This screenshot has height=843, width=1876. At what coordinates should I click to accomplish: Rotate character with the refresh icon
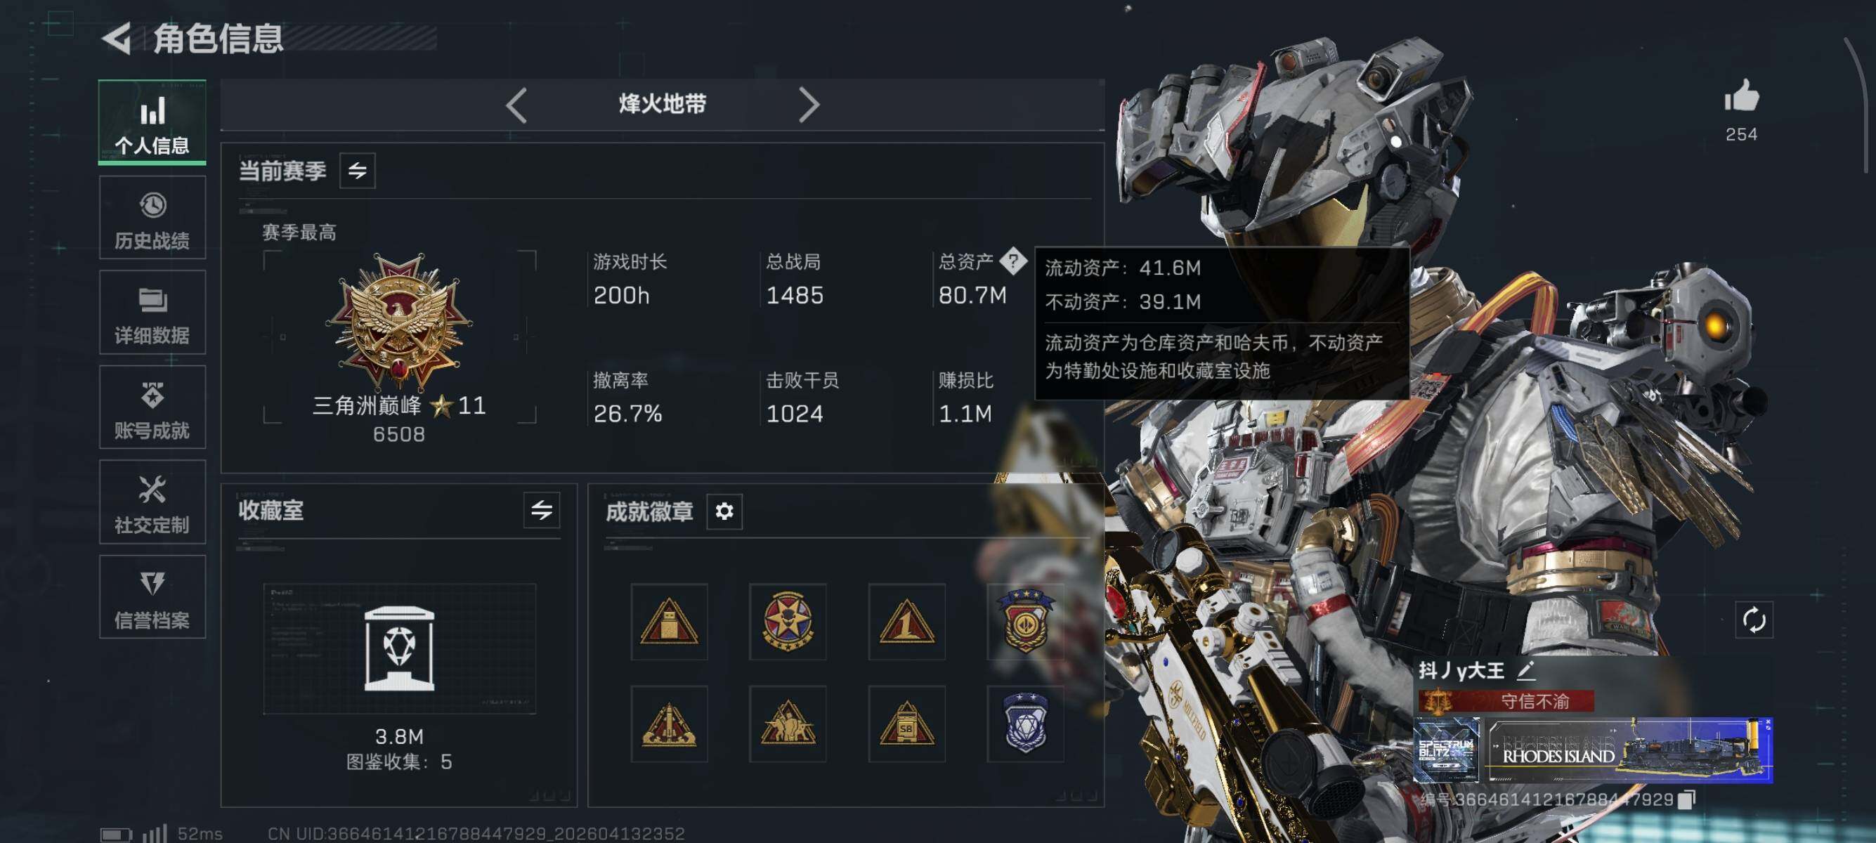click(x=1754, y=620)
